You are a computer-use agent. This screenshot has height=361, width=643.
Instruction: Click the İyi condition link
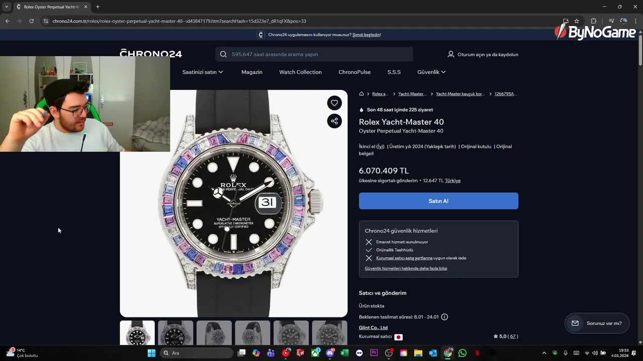380,146
